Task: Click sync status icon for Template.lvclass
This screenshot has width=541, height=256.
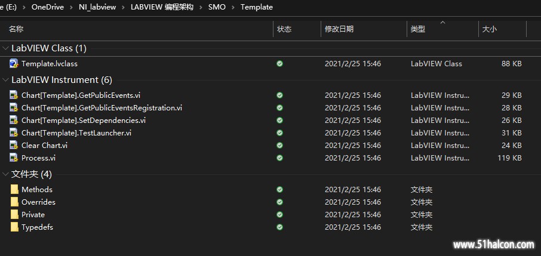Action: coord(280,63)
